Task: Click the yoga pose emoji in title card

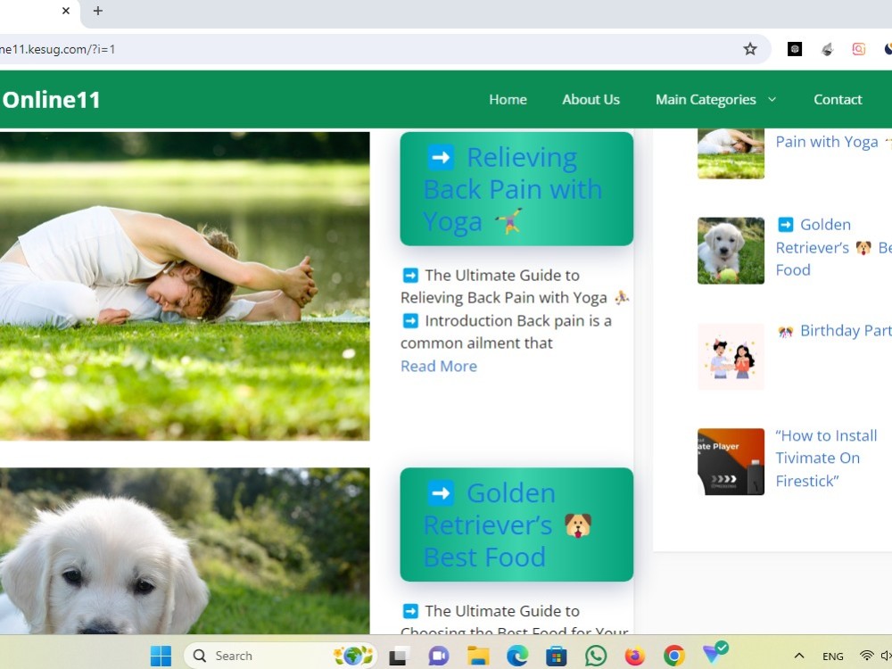Action: 508,221
